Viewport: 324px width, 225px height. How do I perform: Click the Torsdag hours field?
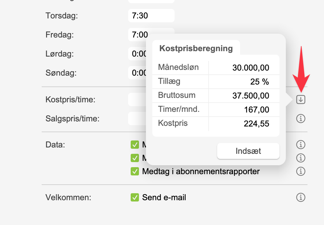point(151,16)
